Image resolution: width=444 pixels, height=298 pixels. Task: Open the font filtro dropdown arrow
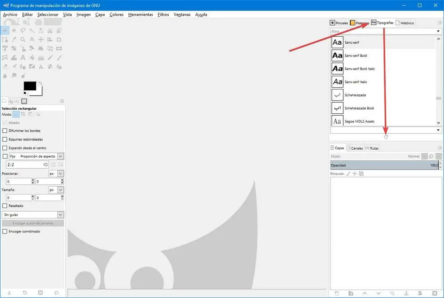pos(438,31)
